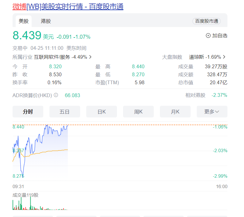Click the plus circle 加自选 icon
Image resolution: width=244 pixels, height=217 pixels.
click(x=208, y=36)
